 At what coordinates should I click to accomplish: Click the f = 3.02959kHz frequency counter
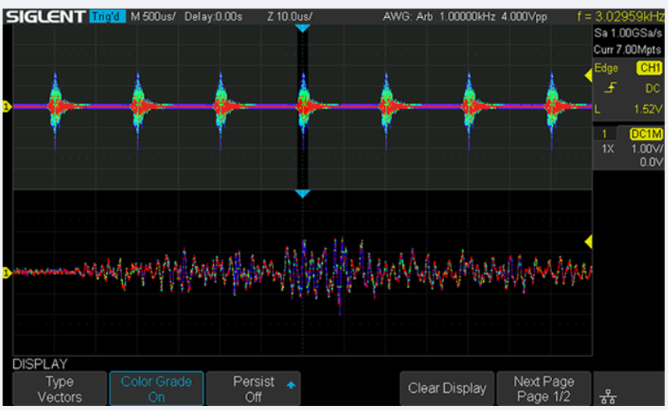coord(621,16)
